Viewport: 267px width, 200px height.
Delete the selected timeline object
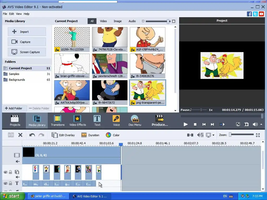(x=20, y=135)
